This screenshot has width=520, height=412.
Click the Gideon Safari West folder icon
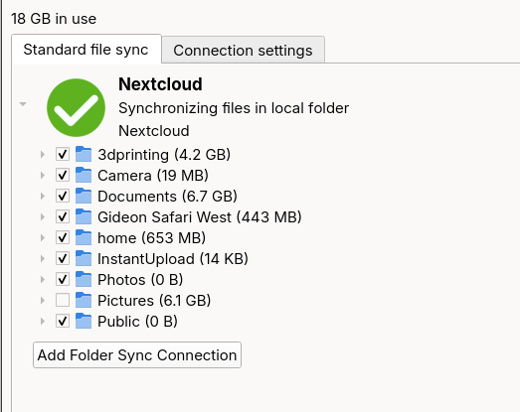coord(84,217)
